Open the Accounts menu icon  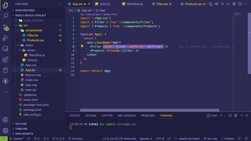[x=5, y=120]
